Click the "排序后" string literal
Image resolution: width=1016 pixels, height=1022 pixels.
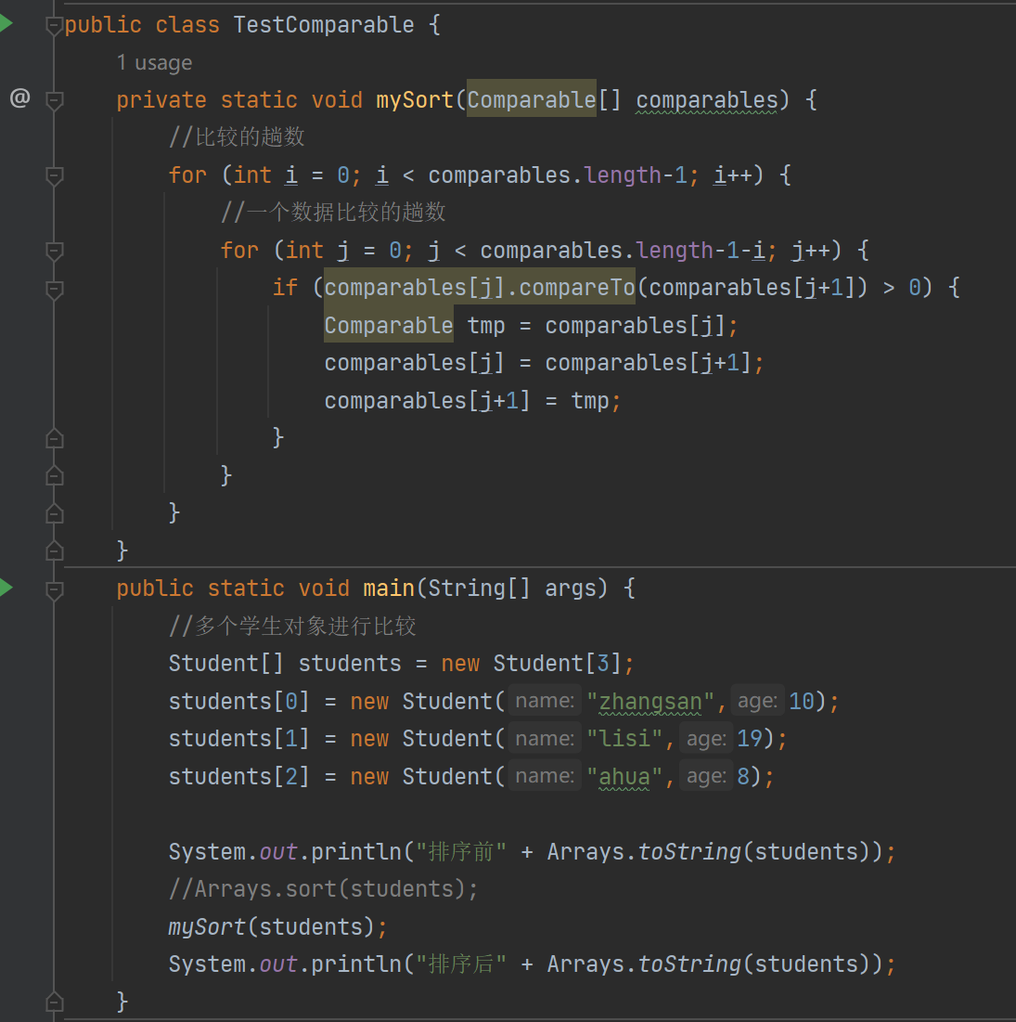461,964
